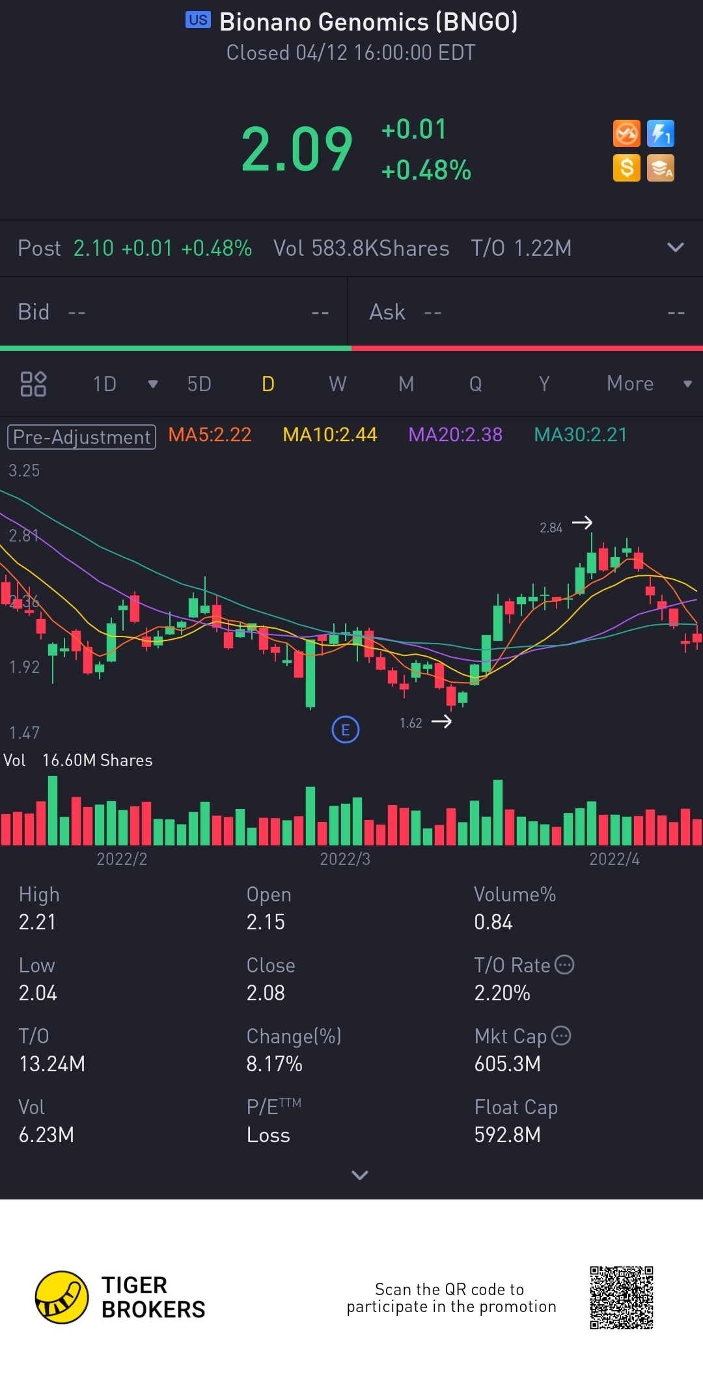This screenshot has width=703, height=1396.
Task: Tap the blue lightning badge icon
Action: pos(661,134)
